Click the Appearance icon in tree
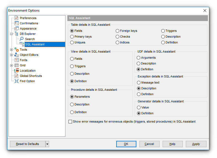 pyautogui.click(x=17, y=29)
